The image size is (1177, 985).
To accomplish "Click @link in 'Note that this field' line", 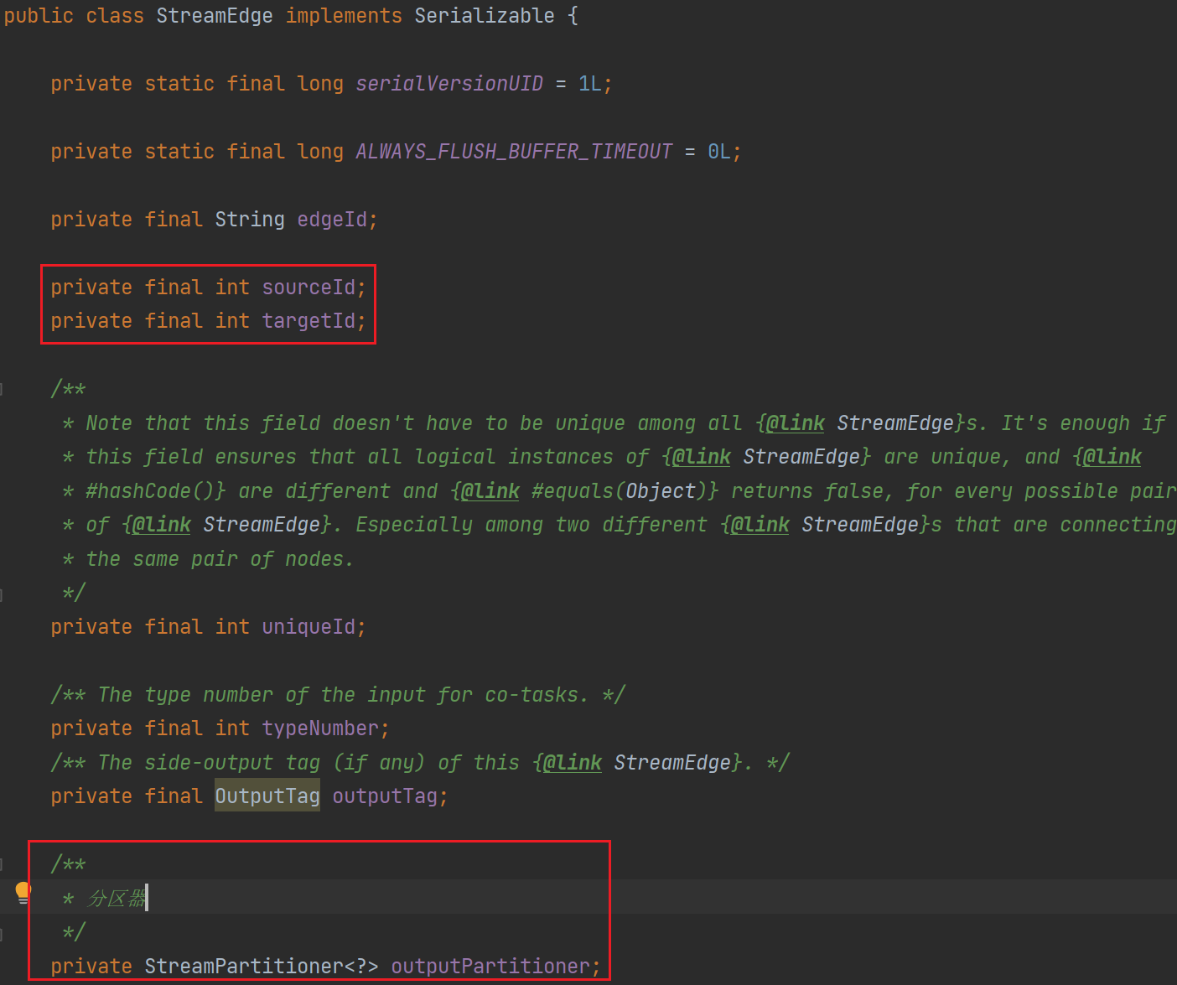I will tap(796, 423).
